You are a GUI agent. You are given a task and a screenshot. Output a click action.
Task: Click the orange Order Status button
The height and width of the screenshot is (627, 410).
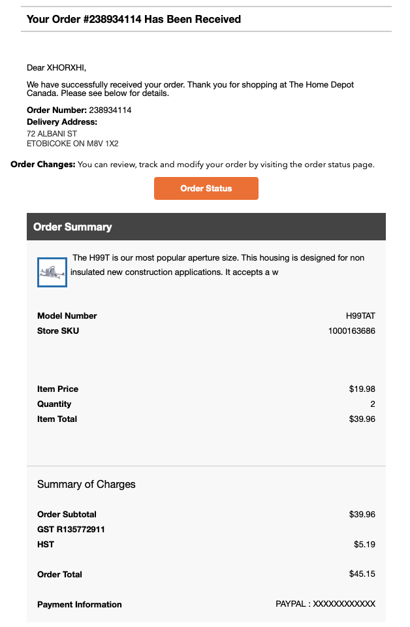pos(206,188)
